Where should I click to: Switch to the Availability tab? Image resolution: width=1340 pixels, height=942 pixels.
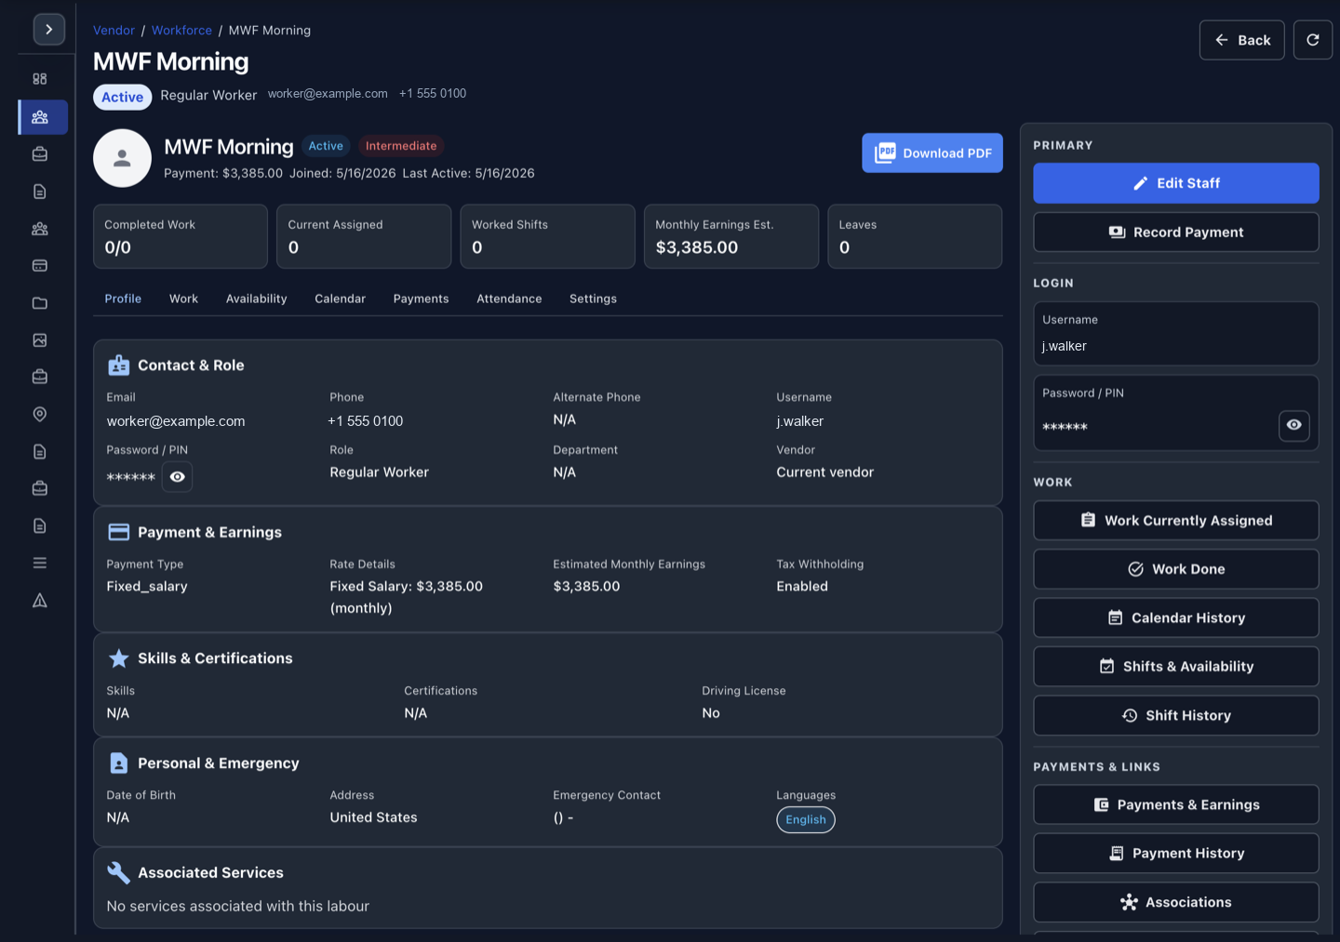[x=256, y=299]
